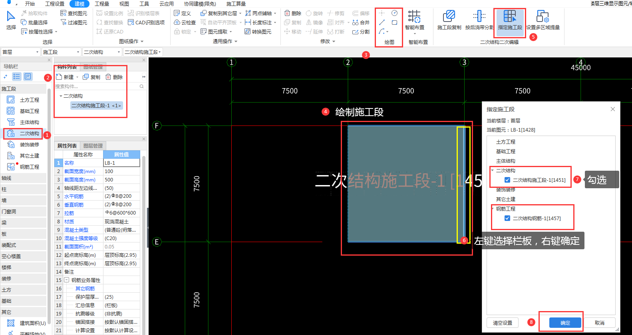Select the 选择 arrow tool
This screenshot has height=335, width=632.
[11, 21]
